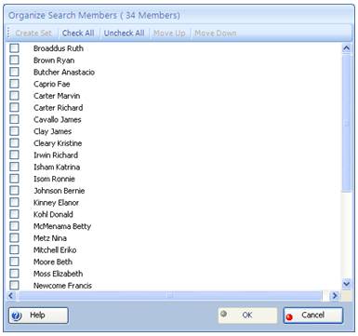Tick the Butcher Anastacio checkbox
The height and width of the screenshot is (336, 358).
[14, 72]
